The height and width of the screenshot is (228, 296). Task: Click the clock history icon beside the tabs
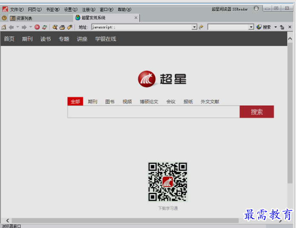tap(4, 18)
